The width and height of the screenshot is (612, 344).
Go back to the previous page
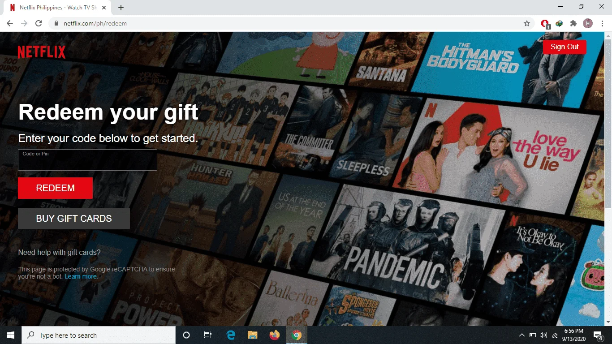click(x=10, y=23)
